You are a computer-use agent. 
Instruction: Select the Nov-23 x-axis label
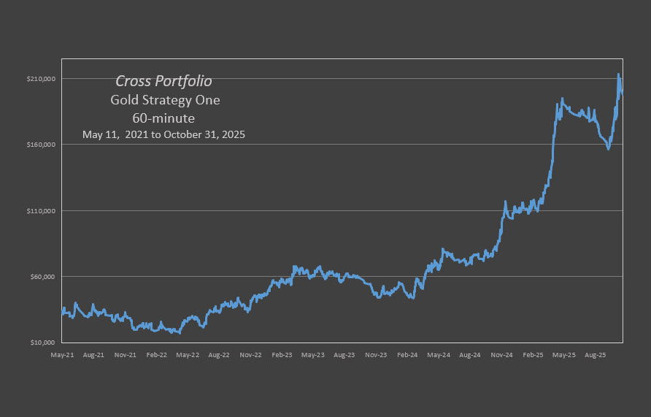376,355
